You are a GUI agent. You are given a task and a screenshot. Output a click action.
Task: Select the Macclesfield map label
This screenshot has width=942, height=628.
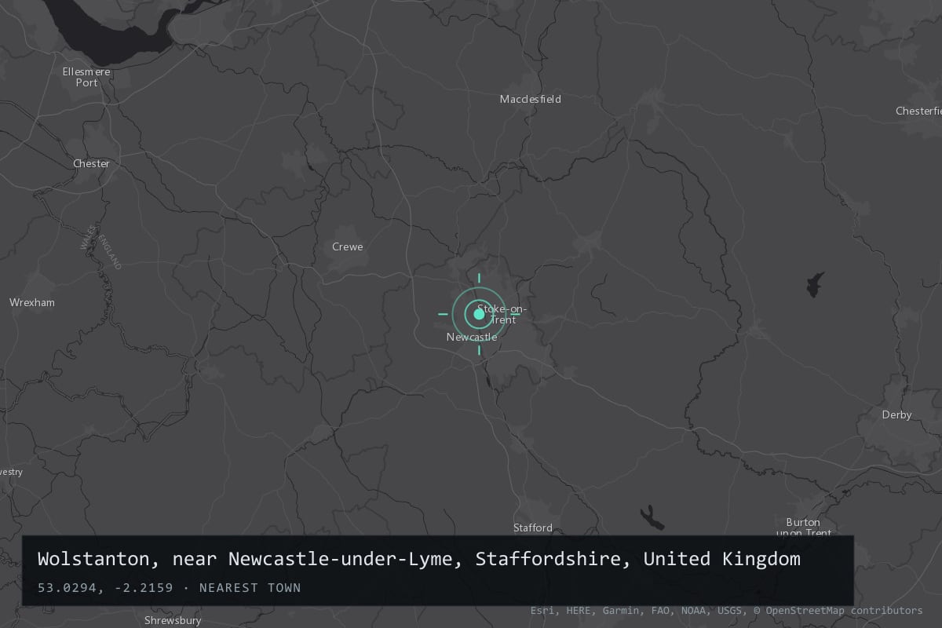pos(531,99)
